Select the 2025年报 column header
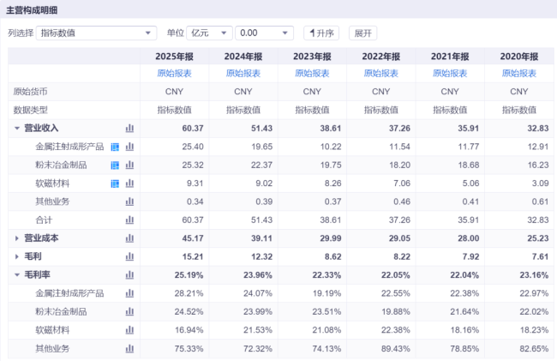This screenshot has width=557, height=361. coord(175,57)
